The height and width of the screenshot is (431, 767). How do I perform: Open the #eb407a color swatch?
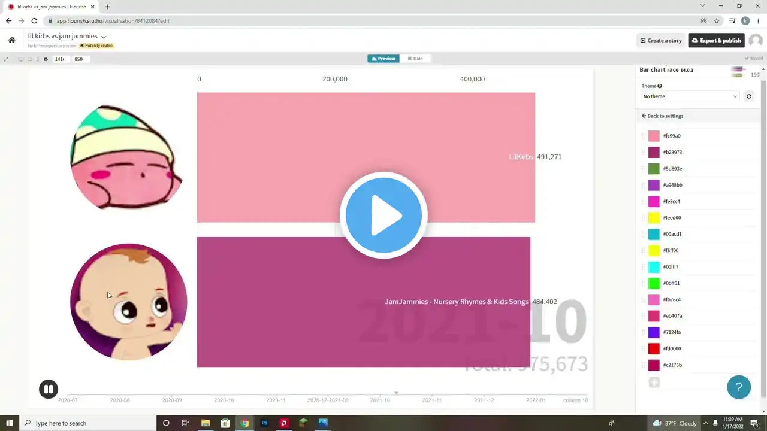(x=654, y=316)
